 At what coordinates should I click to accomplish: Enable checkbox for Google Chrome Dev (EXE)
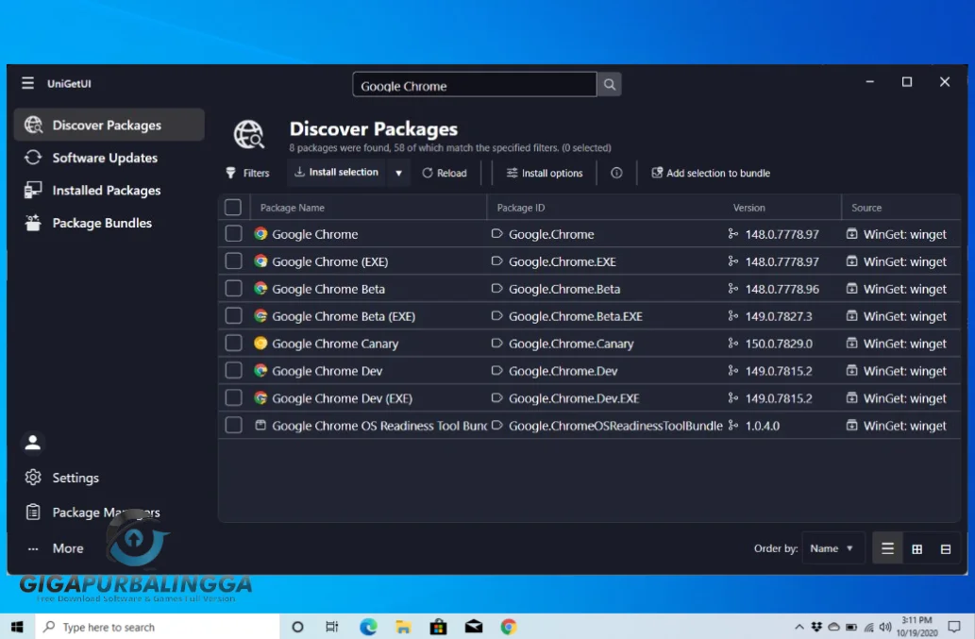(x=233, y=397)
